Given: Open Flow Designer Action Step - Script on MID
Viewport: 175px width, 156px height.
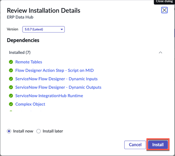Looking at the screenshot, I should pyautogui.click(x=54, y=70).
